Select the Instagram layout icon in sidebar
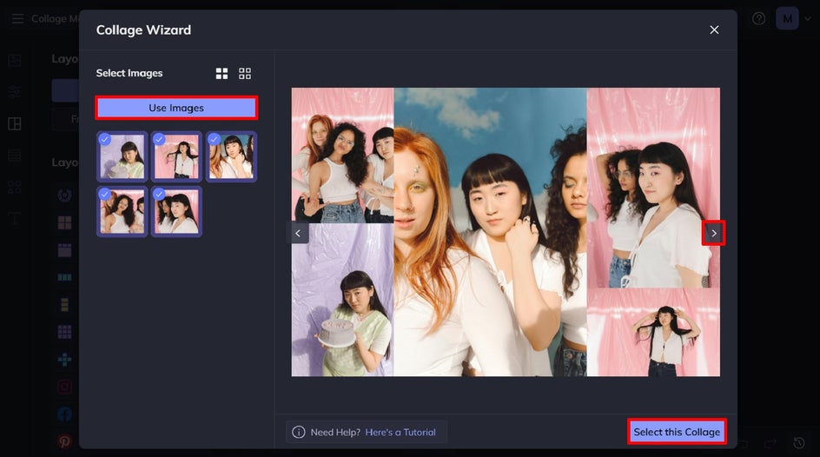This screenshot has width=820, height=457. point(64,387)
